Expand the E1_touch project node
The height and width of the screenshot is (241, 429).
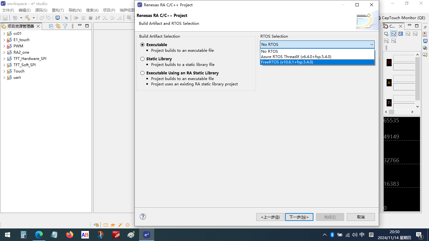pos(4,40)
